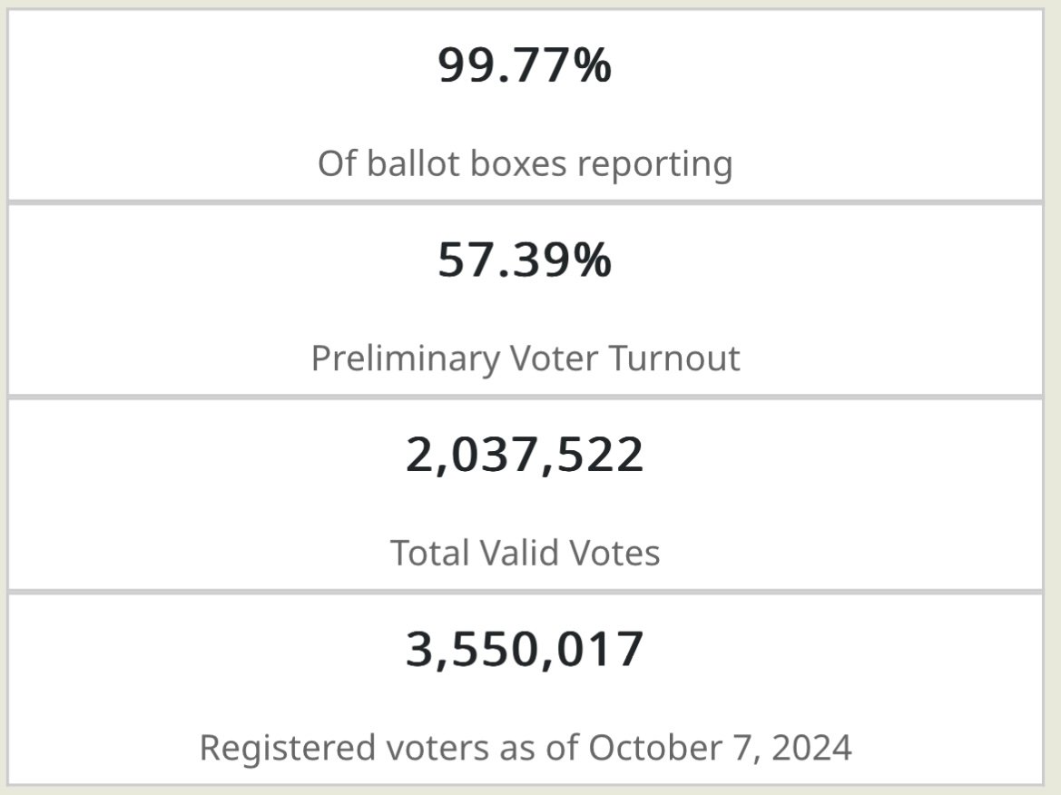Click the 99.77% ballot boxes figure
The width and height of the screenshot is (1061, 795).
(525, 65)
